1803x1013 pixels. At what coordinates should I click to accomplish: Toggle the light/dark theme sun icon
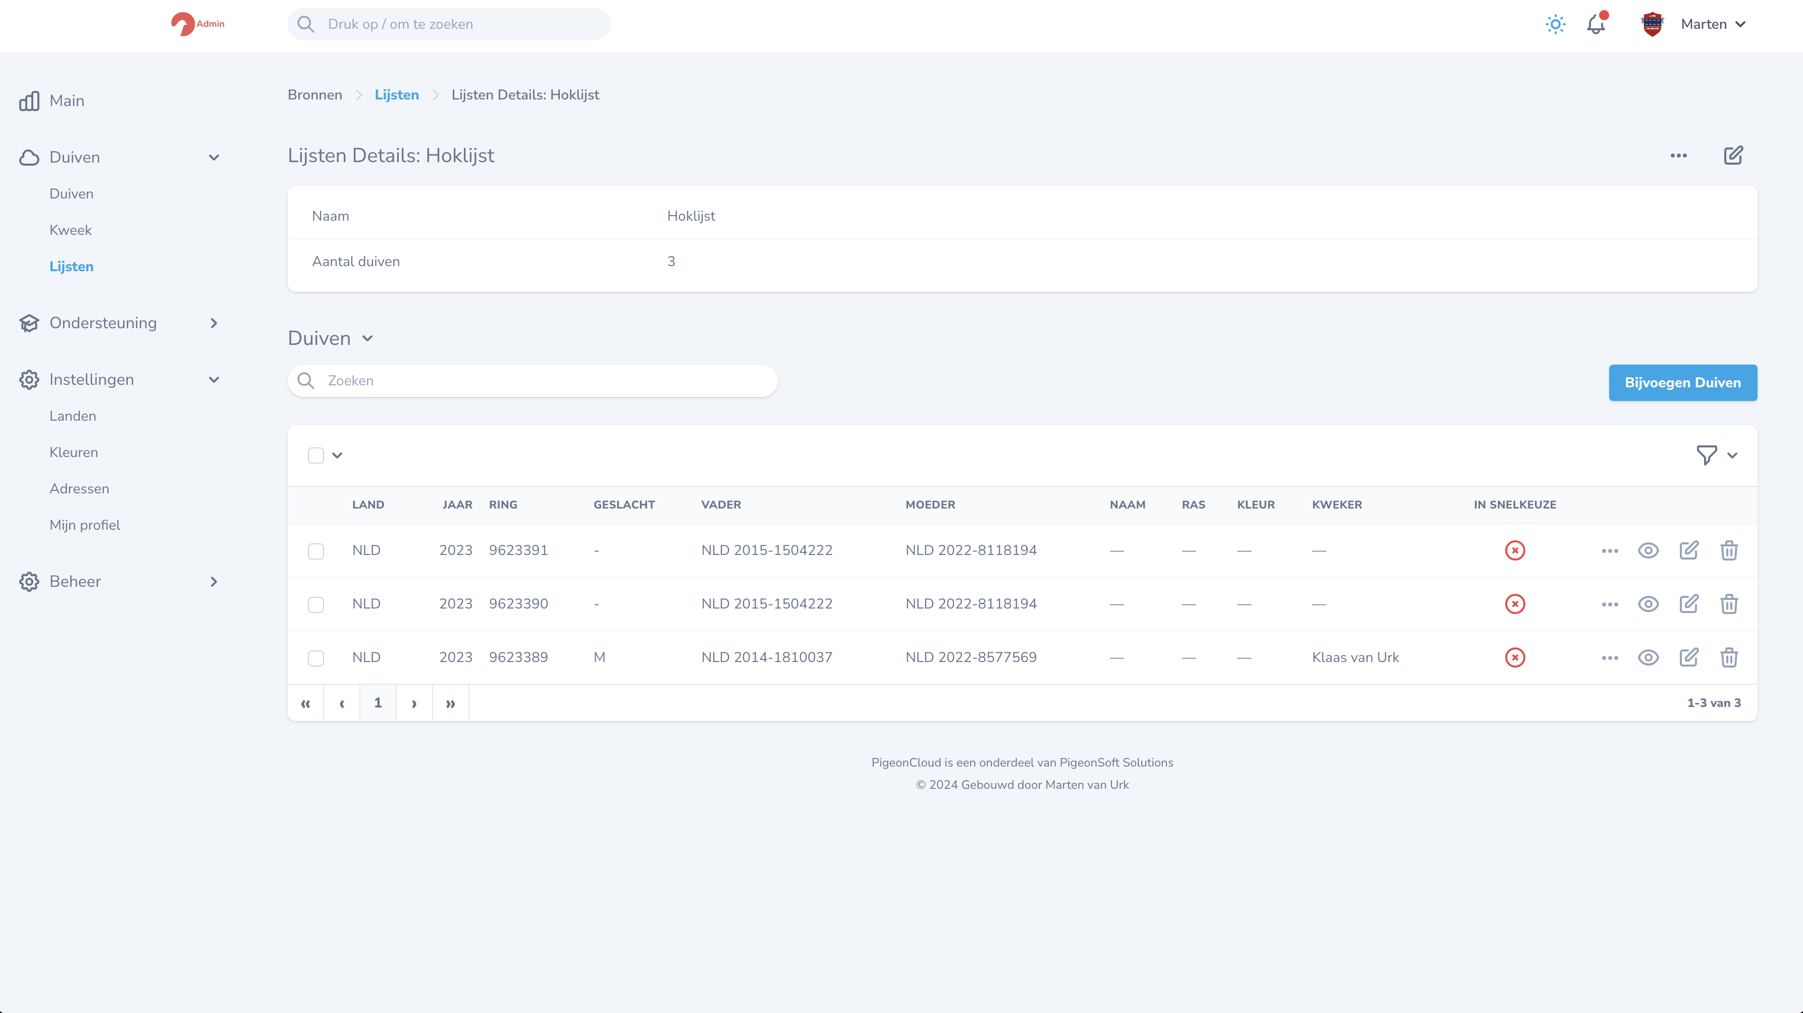pos(1555,25)
